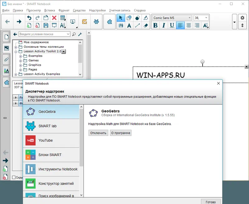249x204 pixels.
Task: Expand the Pages folder
Action: (x=21, y=70)
